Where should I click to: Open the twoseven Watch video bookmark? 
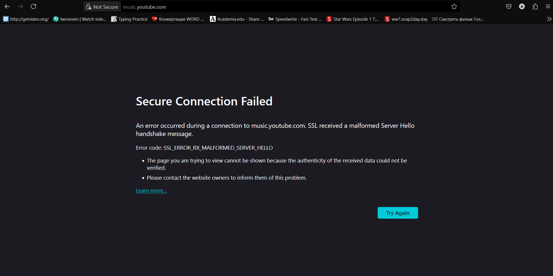coord(80,19)
